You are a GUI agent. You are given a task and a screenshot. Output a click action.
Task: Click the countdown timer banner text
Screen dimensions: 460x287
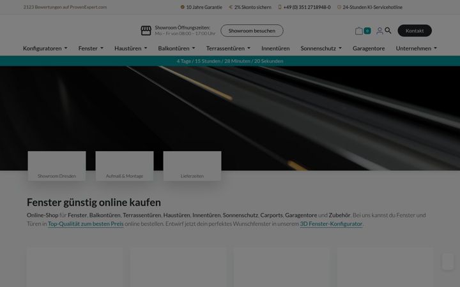[230, 61]
